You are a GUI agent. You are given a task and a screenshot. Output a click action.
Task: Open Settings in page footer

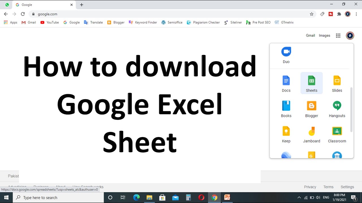pos(347,187)
